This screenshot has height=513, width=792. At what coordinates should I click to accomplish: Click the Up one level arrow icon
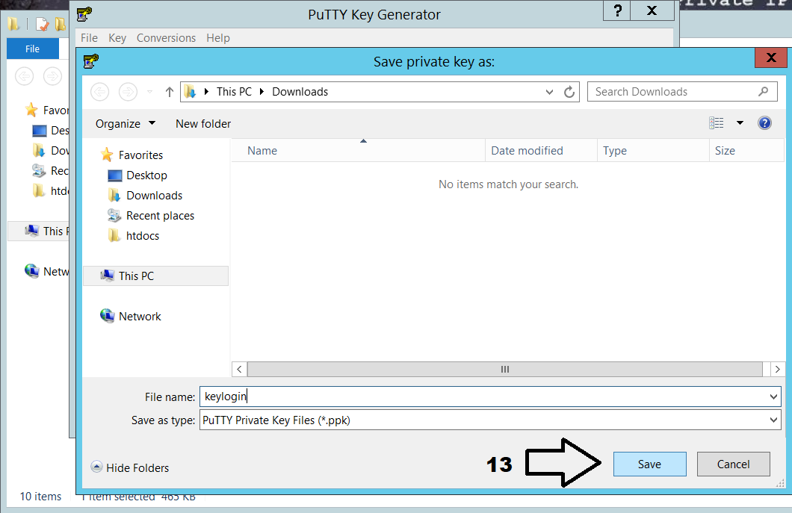[170, 92]
